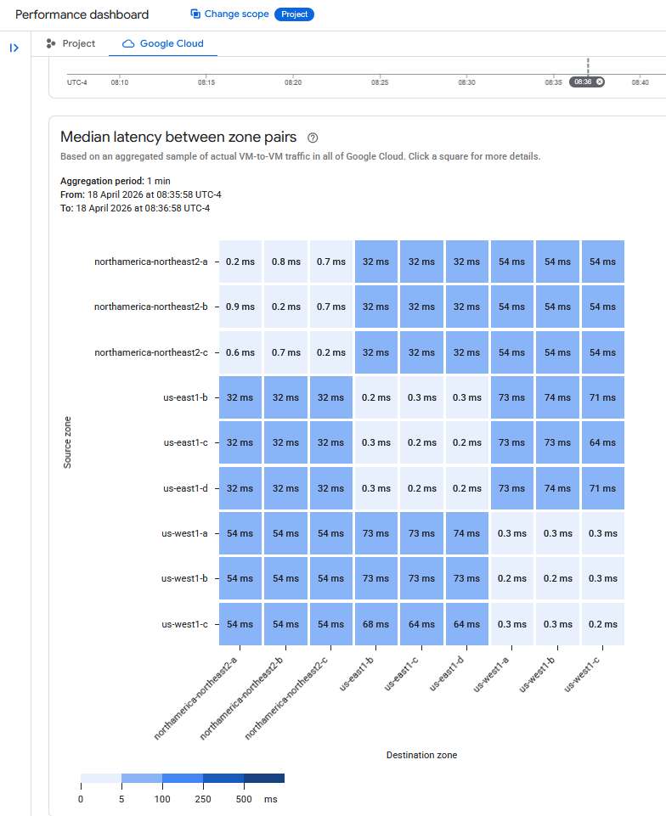
Task: Click the darkest 500+ ms legend swatch
Action: tap(264, 778)
